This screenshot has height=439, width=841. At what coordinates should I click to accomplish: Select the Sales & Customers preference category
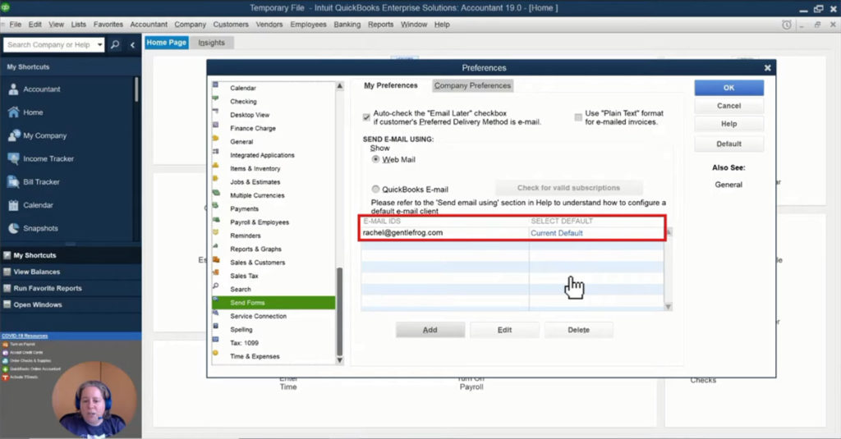pyautogui.click(x=257, y=263)
